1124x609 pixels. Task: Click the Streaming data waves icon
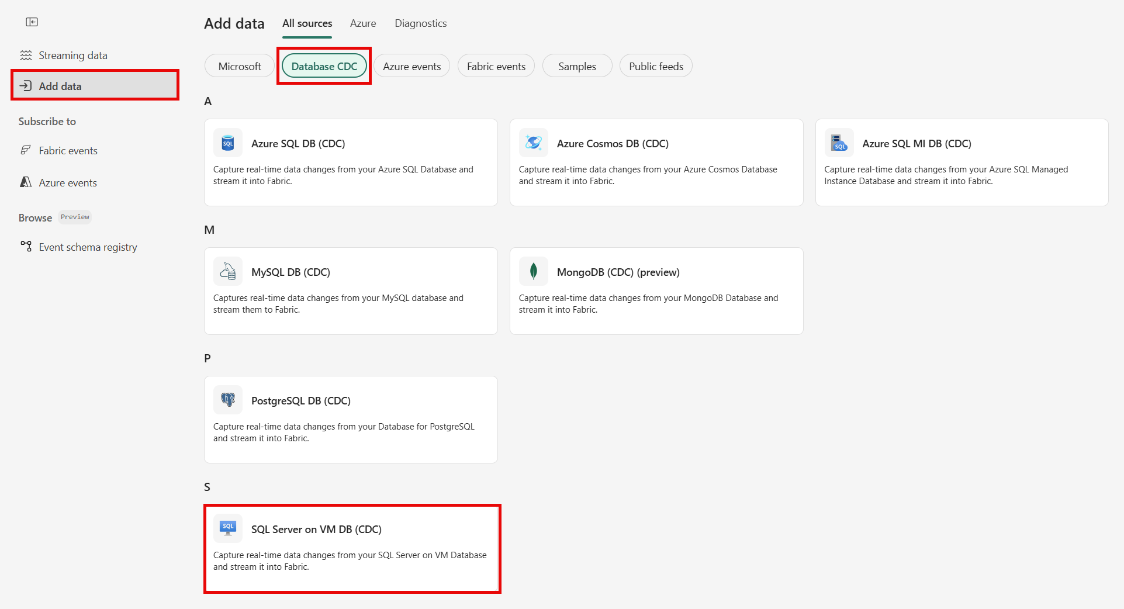[x=26, y=56]
